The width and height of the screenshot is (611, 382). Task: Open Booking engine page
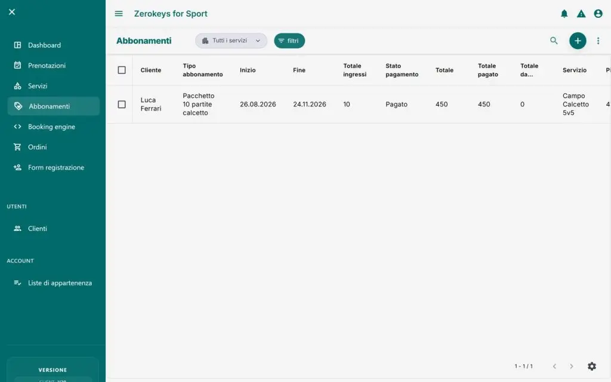click(53, 127)
